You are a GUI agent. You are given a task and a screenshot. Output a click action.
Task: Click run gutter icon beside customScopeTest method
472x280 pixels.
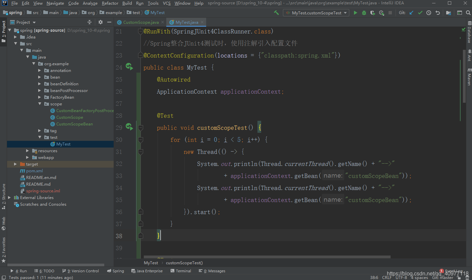click(129, 127)
